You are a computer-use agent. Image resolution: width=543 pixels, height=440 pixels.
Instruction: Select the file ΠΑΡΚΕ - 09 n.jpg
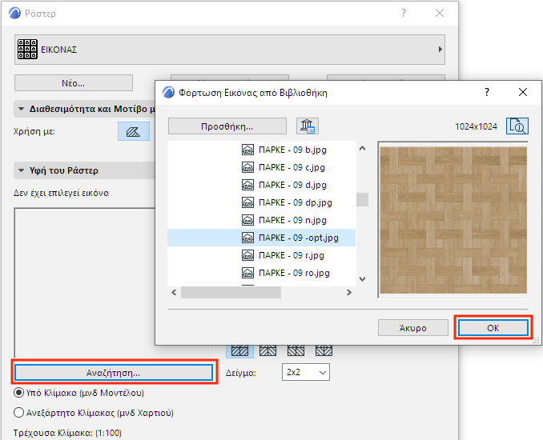[292, 220]
